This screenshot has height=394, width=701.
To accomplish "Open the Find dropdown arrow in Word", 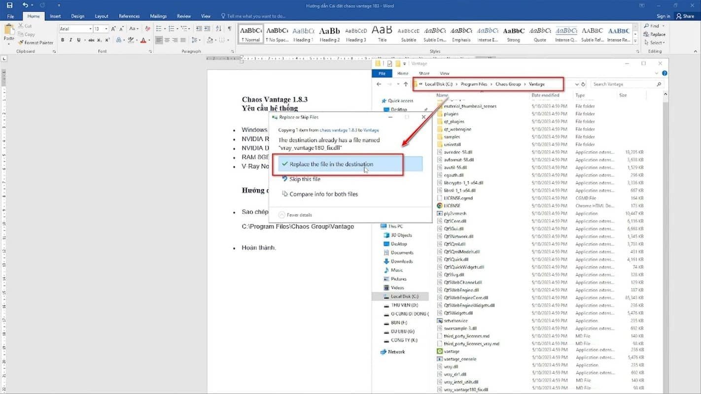I will coord(664,26).
